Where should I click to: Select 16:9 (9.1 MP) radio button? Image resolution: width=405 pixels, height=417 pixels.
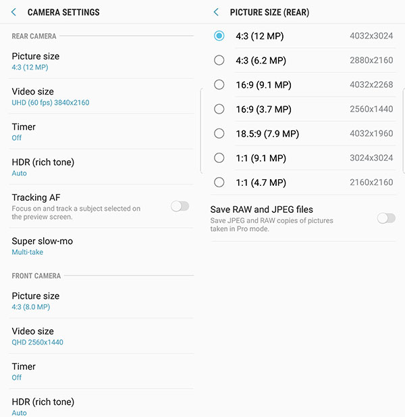[x=219, y=84]
